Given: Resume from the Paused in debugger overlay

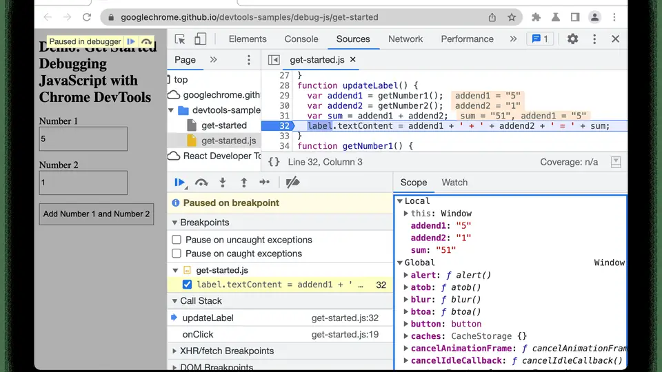Looking at the screenshot, I should click(131, 41).
